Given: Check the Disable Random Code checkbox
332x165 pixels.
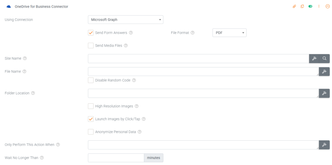Looking at the screenshot, I should 91,80.
